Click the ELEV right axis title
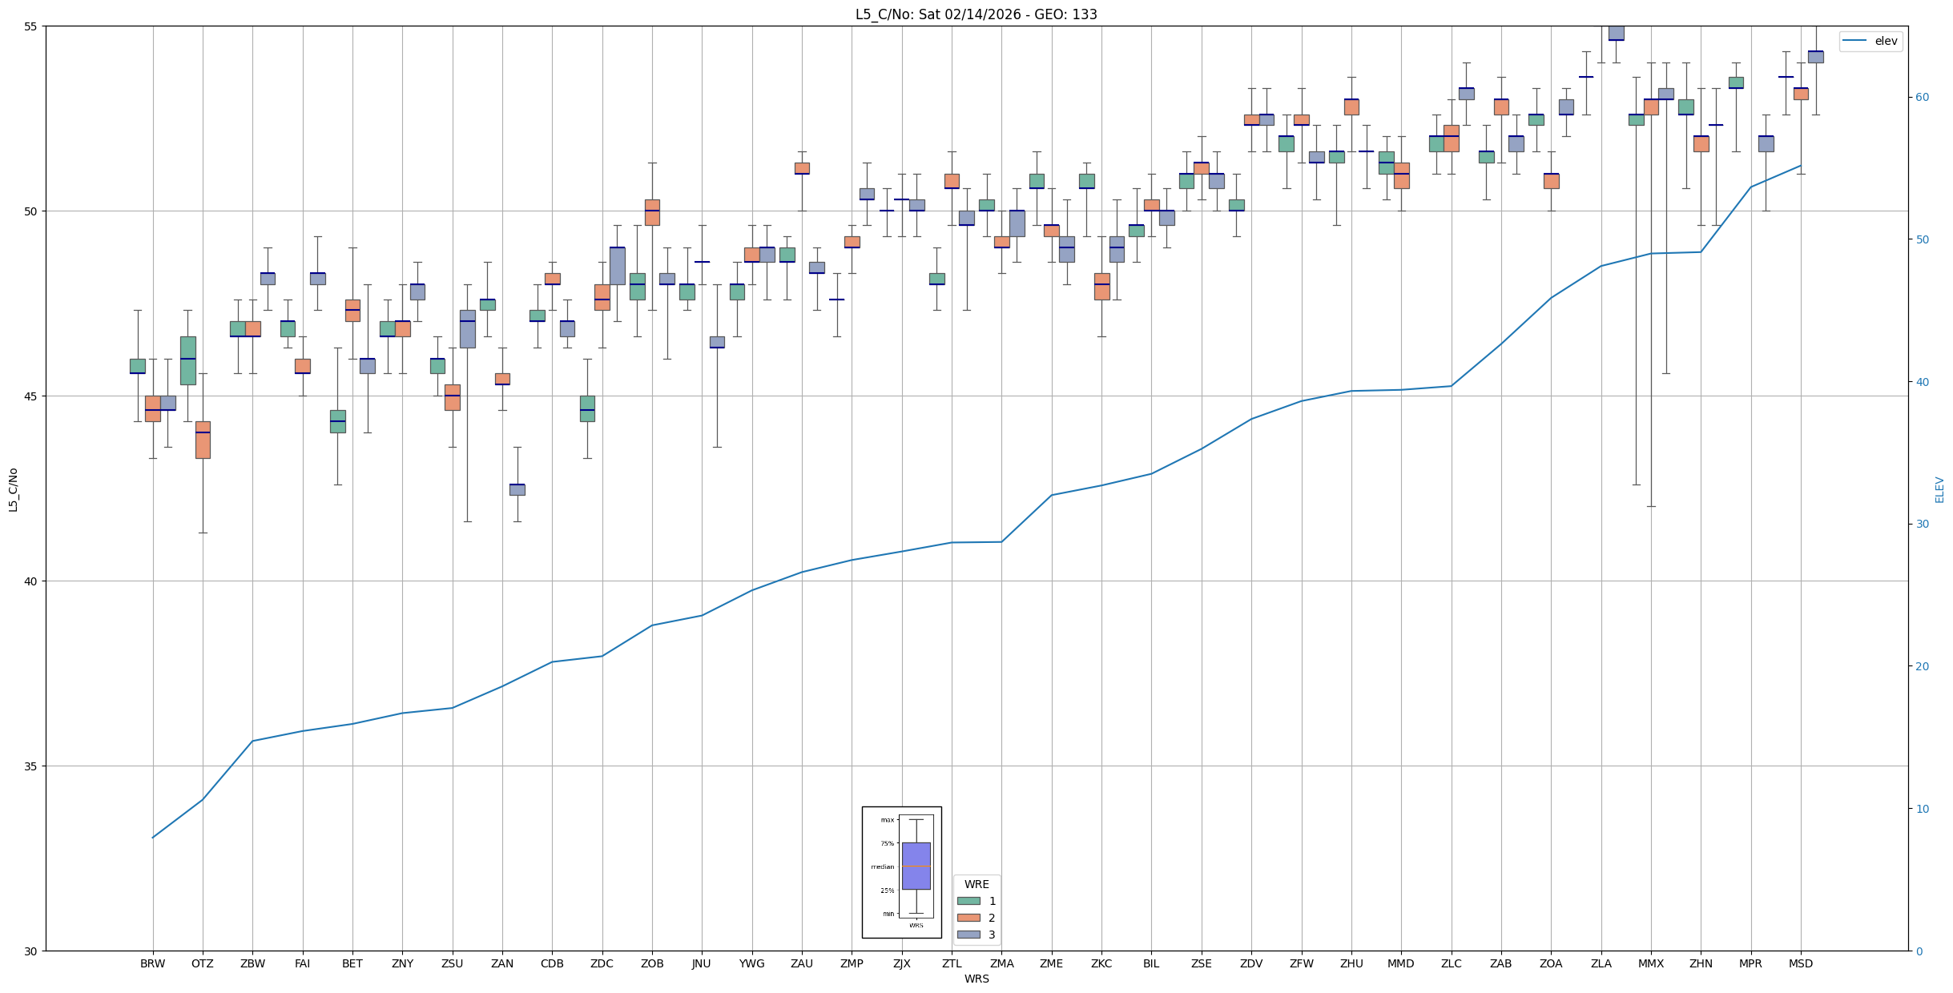The image size is (1953, 993). 1939,489
